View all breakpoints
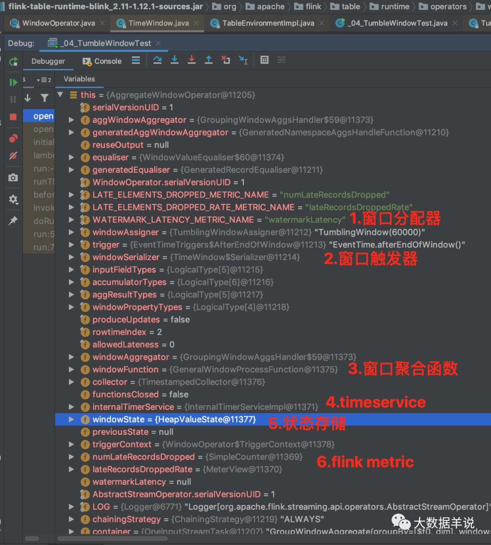 tap(13, 138)
